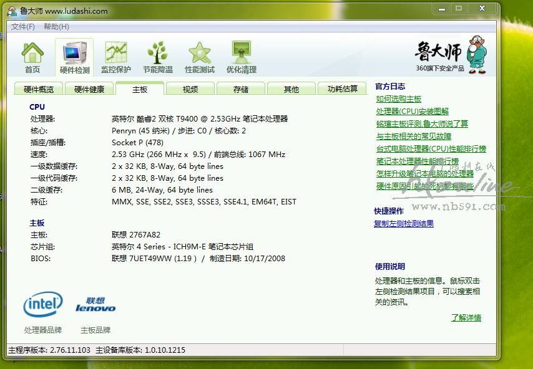
Task: Click the Lenovo motherboard brand logo
Action: tap(95, 305)
